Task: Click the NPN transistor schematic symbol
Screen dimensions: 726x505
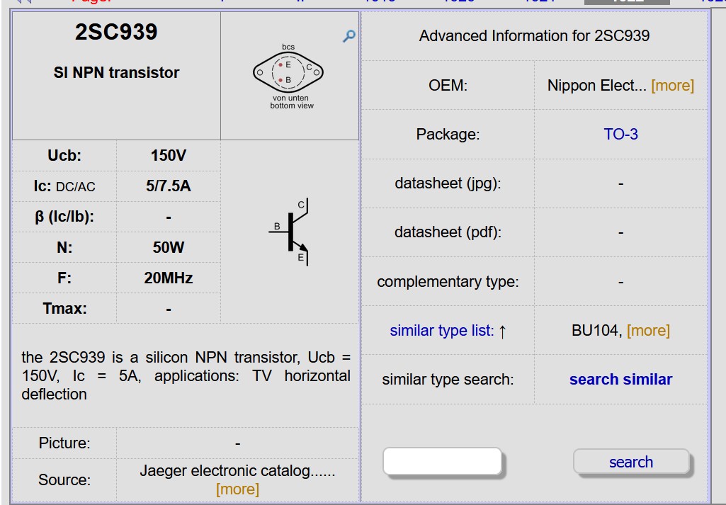Action: 292,232
